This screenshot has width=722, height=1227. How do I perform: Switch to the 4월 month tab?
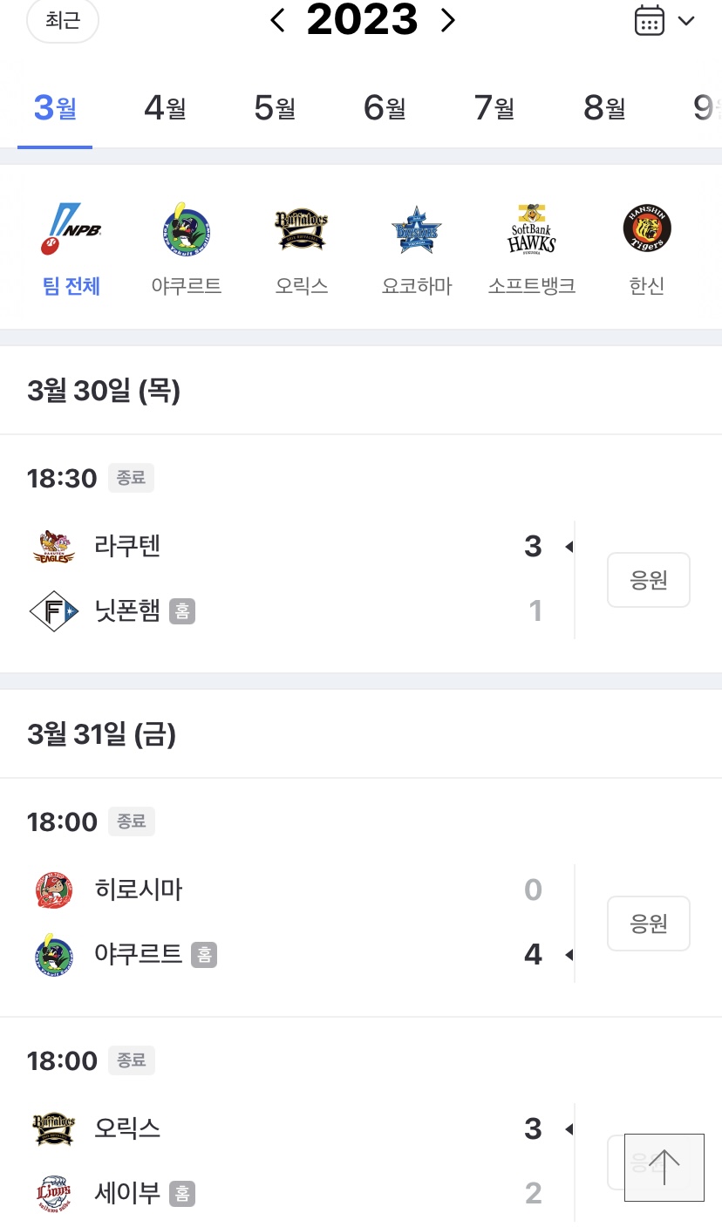[x=165, y=109]
